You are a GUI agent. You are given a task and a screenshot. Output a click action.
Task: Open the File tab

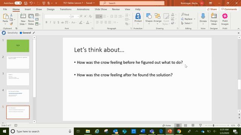pyautogui.click(x=5, y=9)
